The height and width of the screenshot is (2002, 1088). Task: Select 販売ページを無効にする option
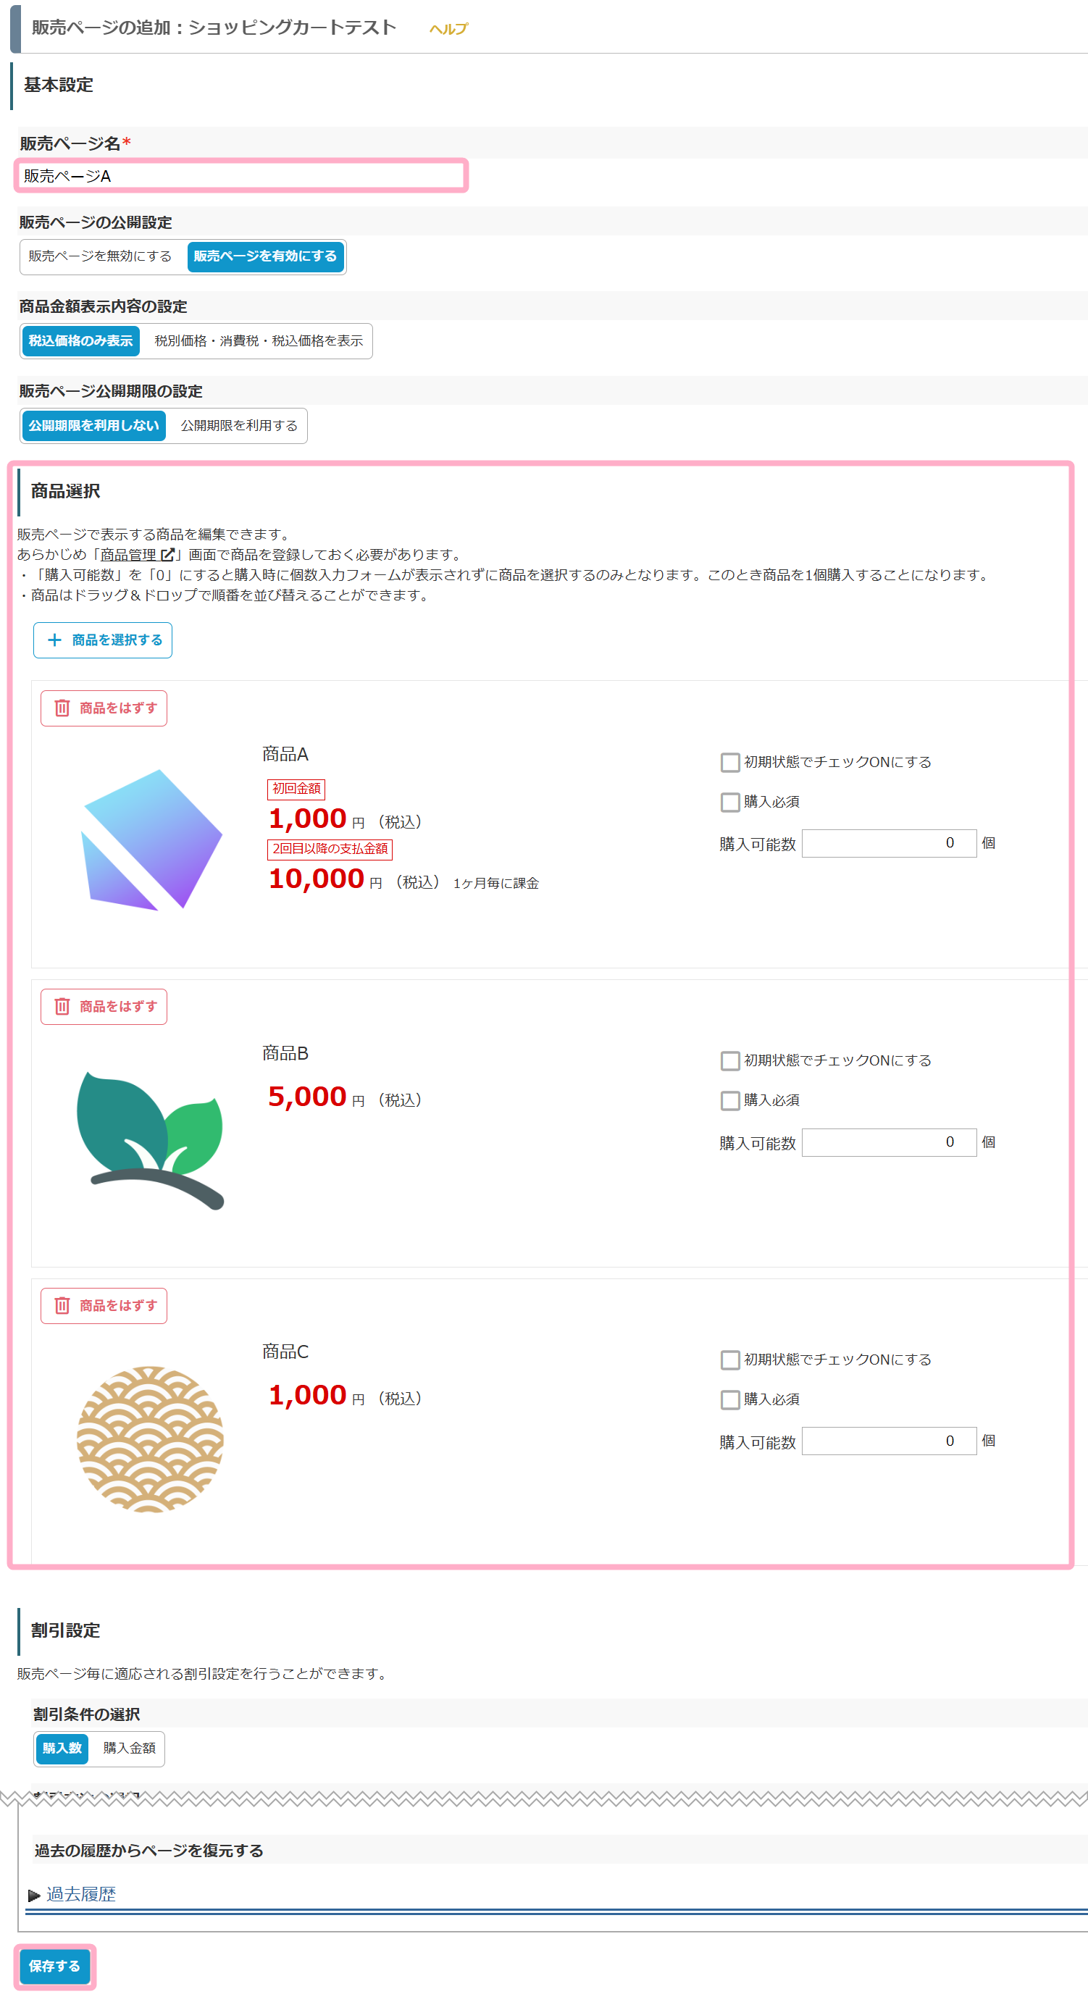pos(100,256)
